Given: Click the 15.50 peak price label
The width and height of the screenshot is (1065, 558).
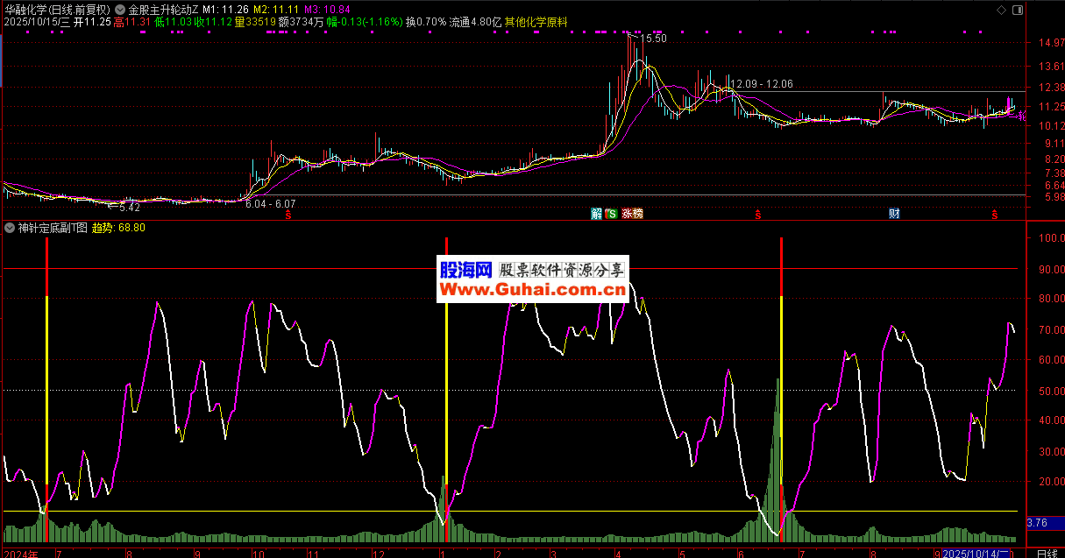Looking at the screenshot, I should [x=654, y=39].
